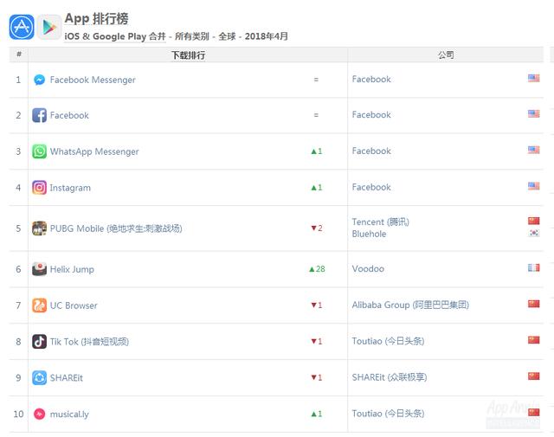This screenshot has height=437, width=554.
Task: Click the Tik Tok app icon
Action: pos(39,342)
